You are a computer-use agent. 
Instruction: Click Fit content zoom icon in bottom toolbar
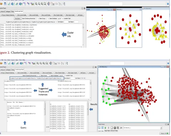tap(44, 63)
